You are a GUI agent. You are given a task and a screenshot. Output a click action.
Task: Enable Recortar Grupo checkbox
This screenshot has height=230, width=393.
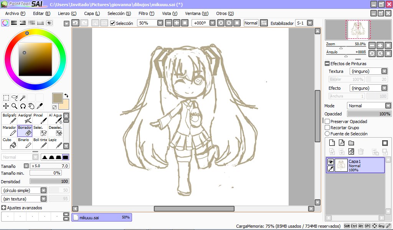(327, 128)
